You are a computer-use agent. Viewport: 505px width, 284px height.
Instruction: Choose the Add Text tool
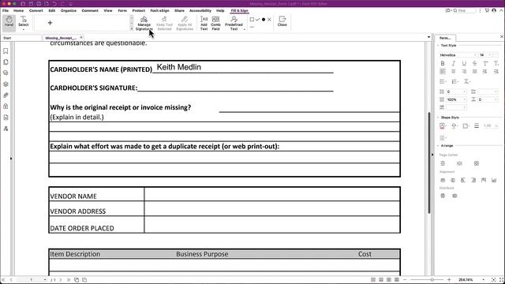[x=204, y=23]
